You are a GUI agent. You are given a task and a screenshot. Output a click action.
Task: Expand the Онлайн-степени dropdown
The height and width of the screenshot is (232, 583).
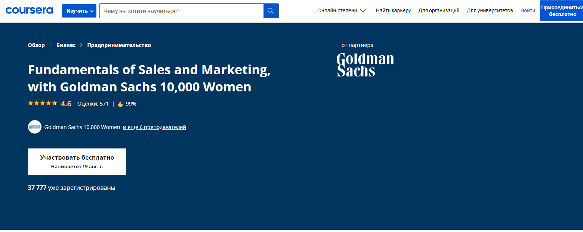[341, 10]
